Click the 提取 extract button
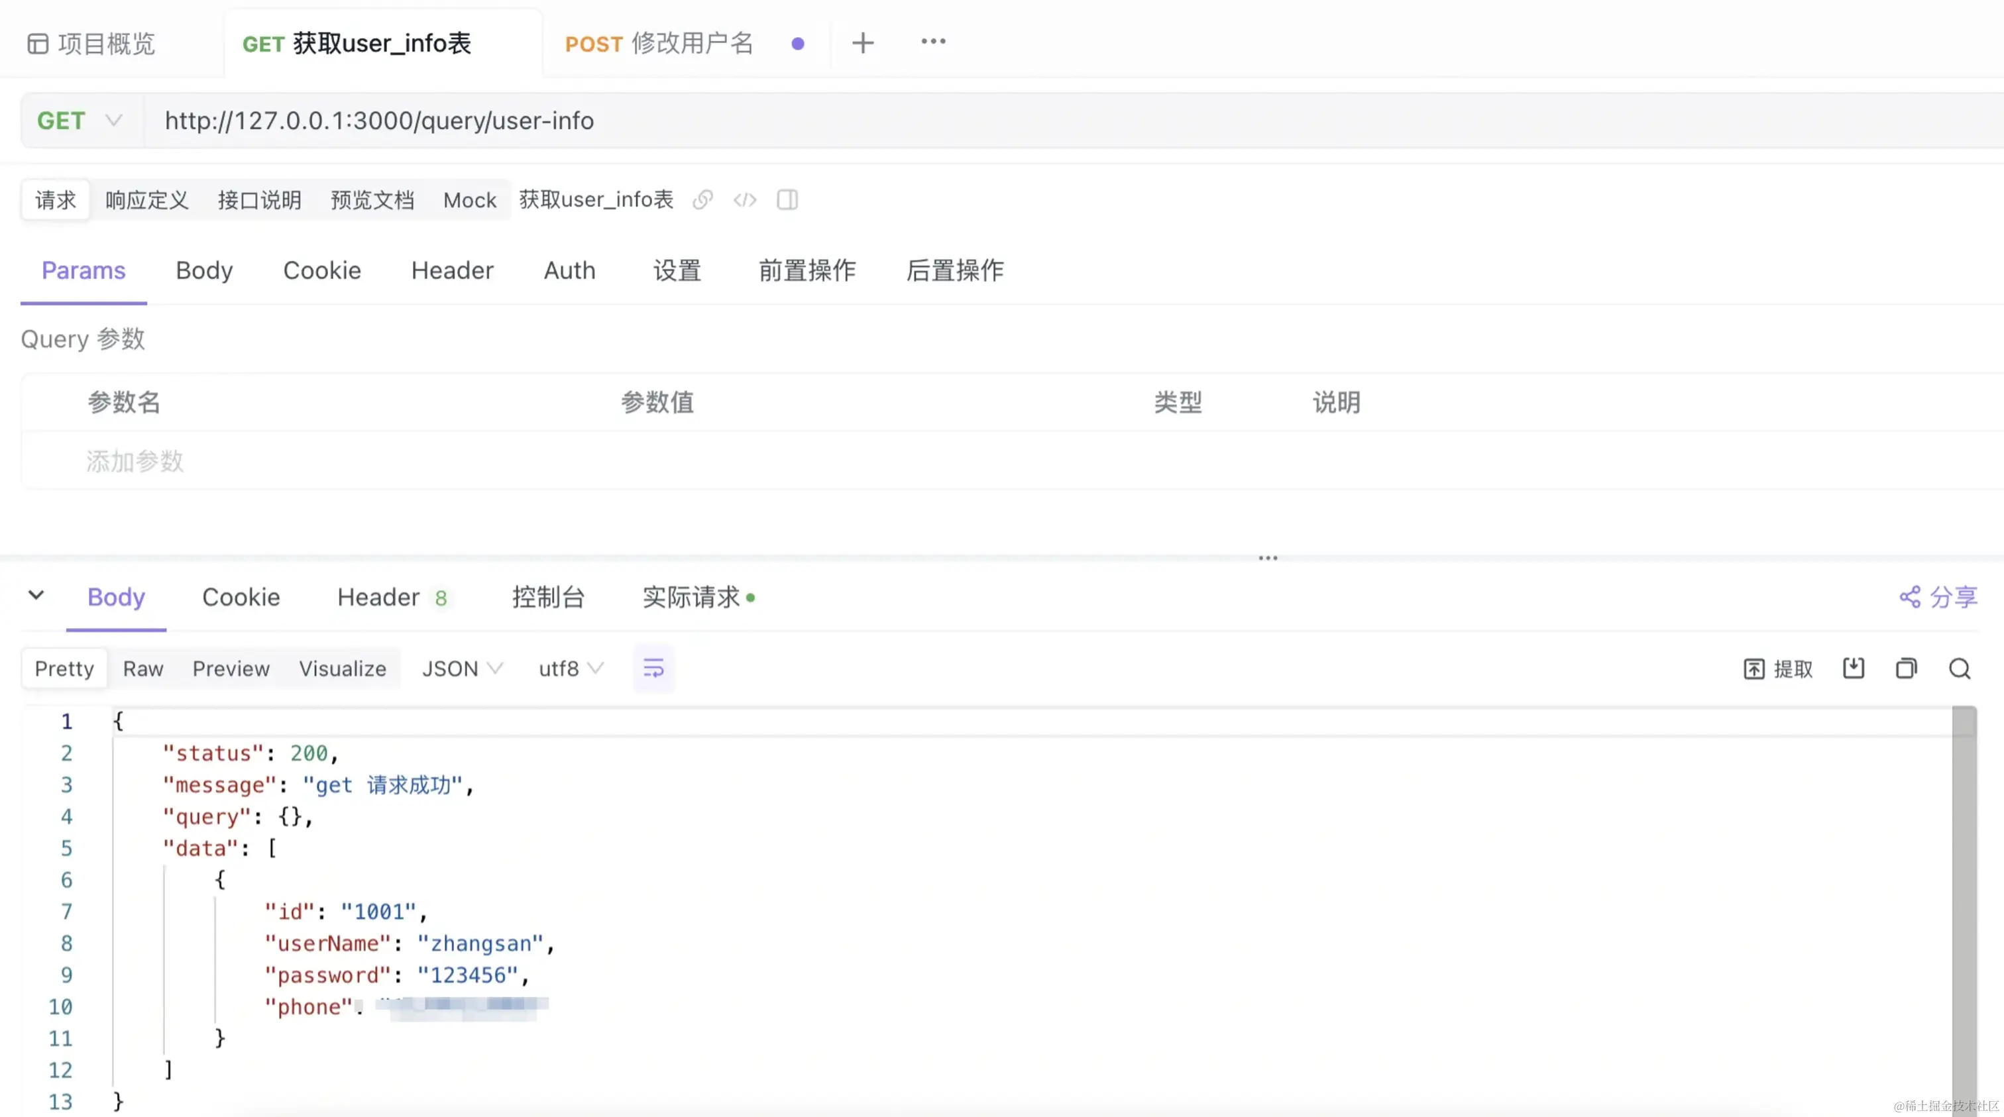Image resolution: width=2004 pixels, height=1117 pixels. pyautogui.click(x=1779, y=669)
